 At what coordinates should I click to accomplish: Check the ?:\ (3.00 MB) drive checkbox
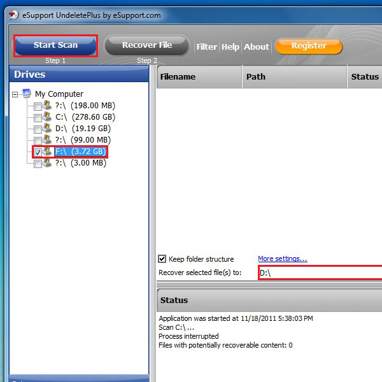point(38,164)
